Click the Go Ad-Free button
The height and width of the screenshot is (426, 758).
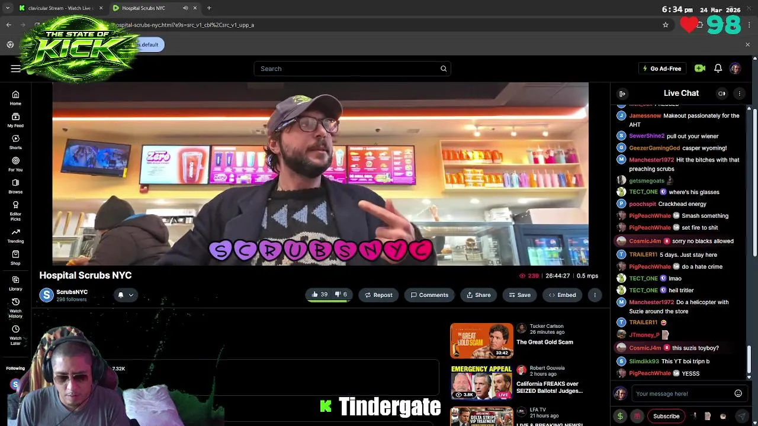[661, 69]
